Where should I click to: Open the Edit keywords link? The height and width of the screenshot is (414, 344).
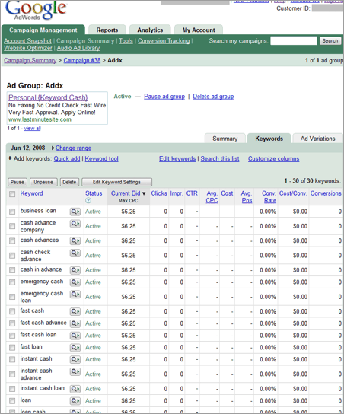pyautogui.click(x=177, y=159)
